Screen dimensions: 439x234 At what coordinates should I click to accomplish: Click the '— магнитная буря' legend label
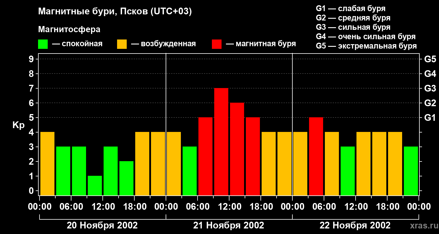pyautogui.click(x=261, y=44)
